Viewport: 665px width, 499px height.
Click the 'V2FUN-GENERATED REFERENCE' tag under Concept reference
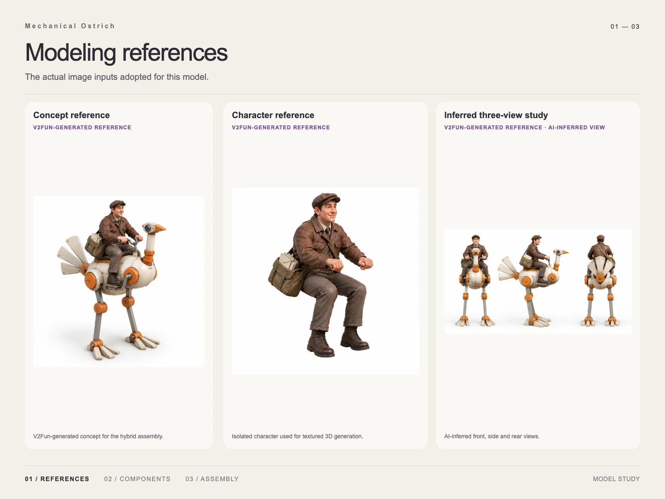[82, 127]
